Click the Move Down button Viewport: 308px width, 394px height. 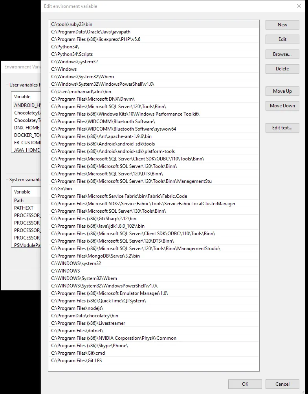282,105
